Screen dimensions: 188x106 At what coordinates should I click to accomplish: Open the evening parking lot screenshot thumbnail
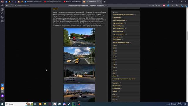coord(79,93)
